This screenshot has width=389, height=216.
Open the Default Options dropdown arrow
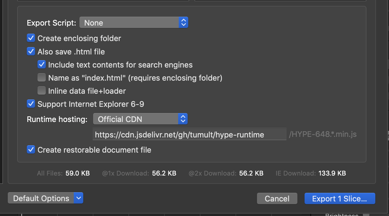pyautogui.click(x=79, y=198)
